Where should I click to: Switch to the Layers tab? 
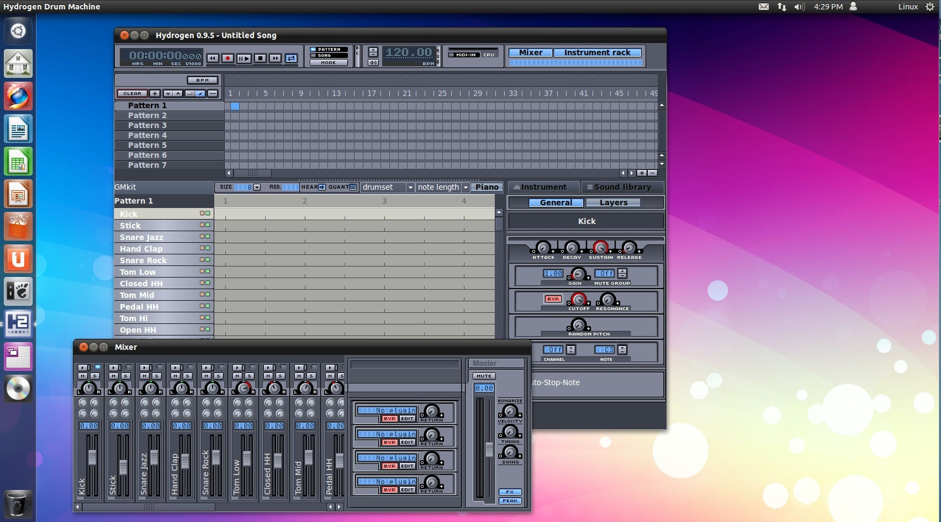click(614, 203)
